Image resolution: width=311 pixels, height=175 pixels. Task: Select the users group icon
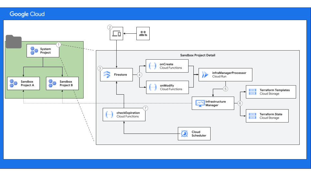pyautogui.click(x=143, y=33)
